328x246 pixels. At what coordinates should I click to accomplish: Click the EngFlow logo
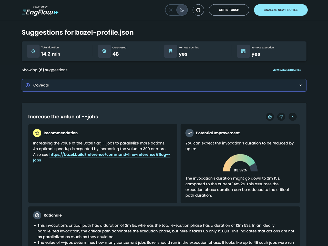point(40,11)
